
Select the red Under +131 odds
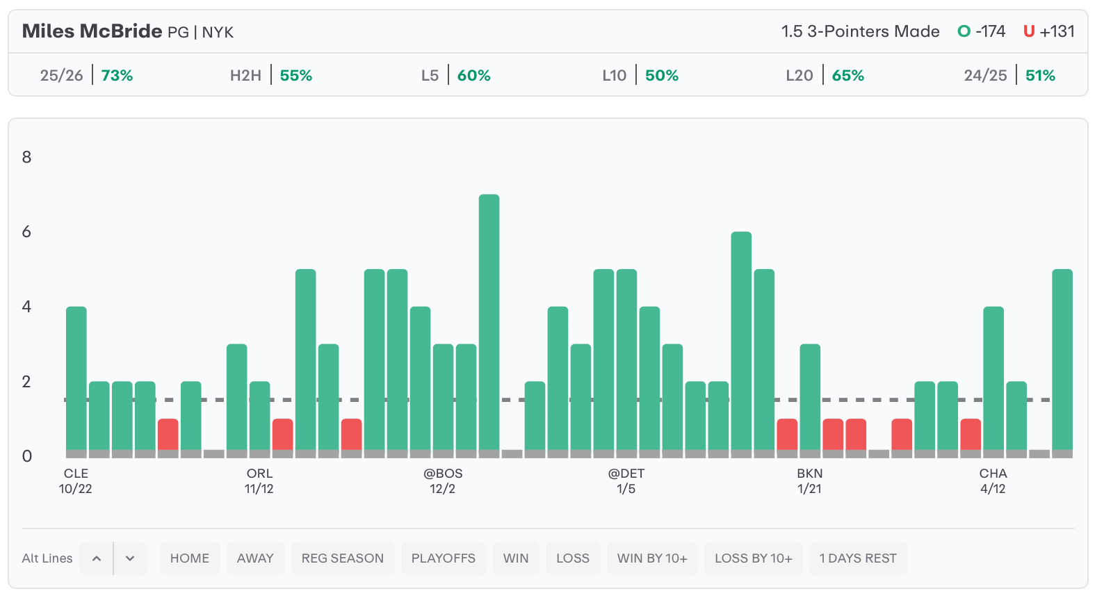tap(1049, 31)
